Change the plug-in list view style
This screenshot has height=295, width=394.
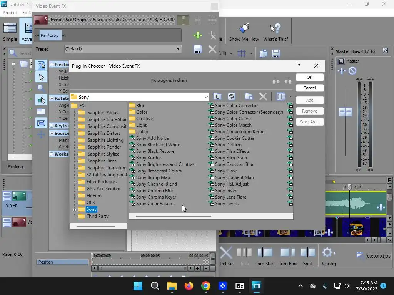280,96
